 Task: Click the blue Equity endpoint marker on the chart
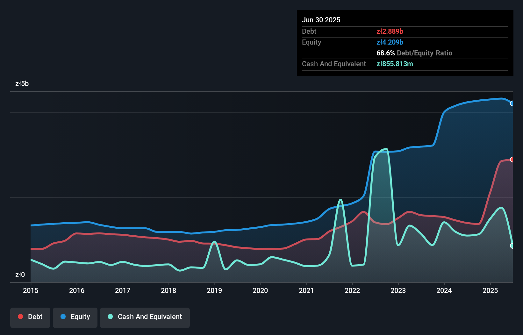[512, 104]
